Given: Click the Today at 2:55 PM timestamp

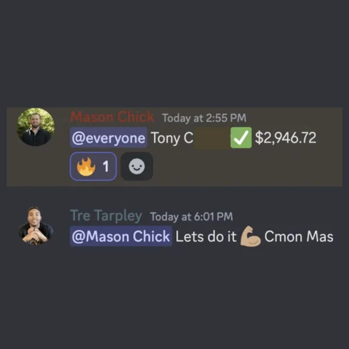Looking at the screenshot, I should pyautogui.click(x=204, y=118).
